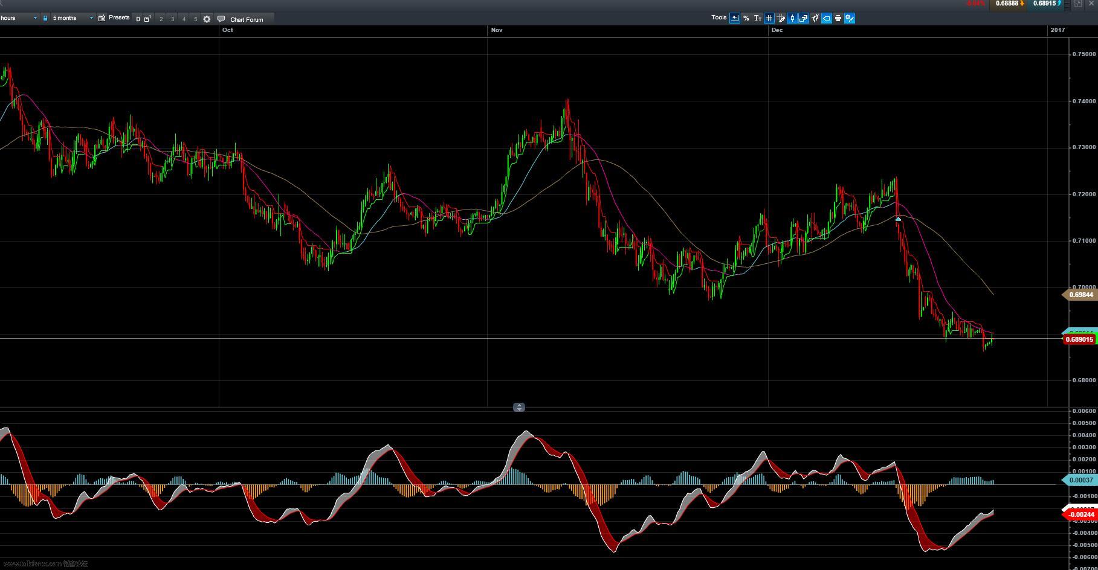This screenshot has height=570, width=1098.
Task: Open the Chart Forum link
Action: [x=247, y=19]
